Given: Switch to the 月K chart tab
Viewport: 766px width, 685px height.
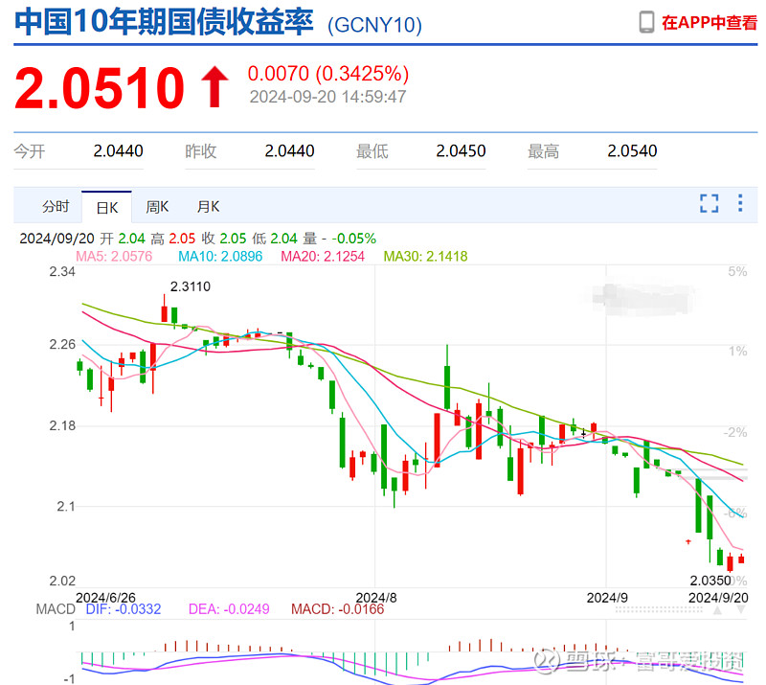Looking at the screenshot, I should [x=208, y=207].
